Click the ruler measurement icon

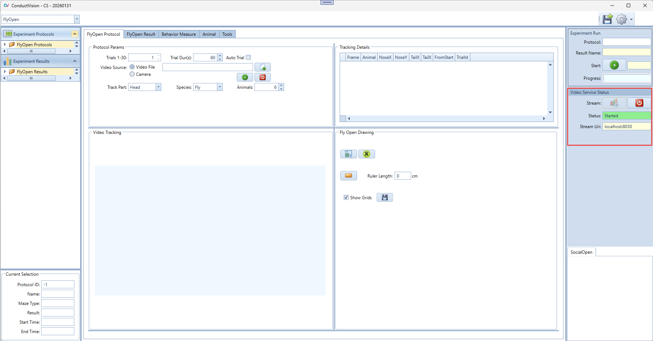(x=348, y=176)
